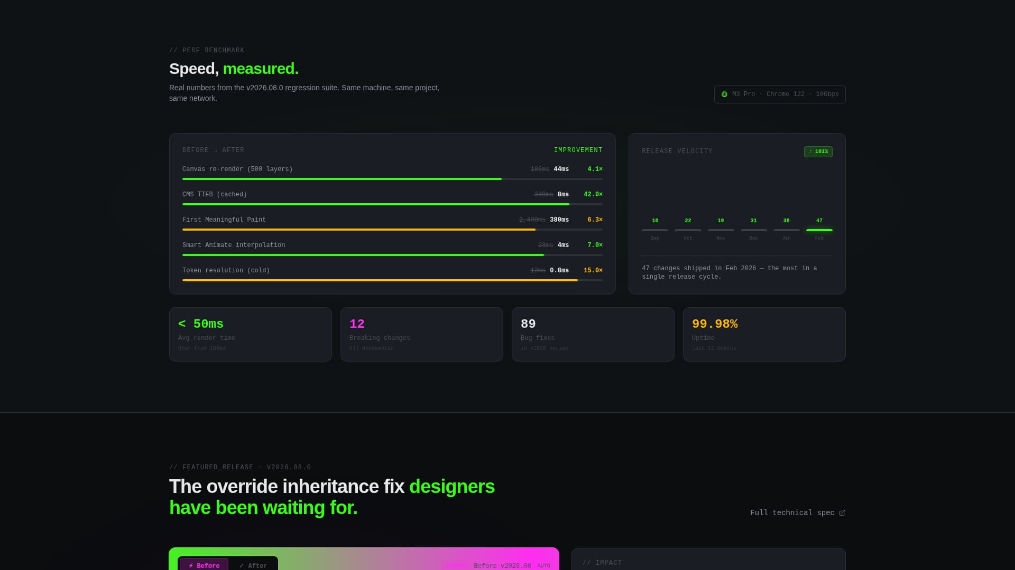
Task: Click the external-link icon next to Full technical spec
Action: pyautogui.click(x=842, y=513)
